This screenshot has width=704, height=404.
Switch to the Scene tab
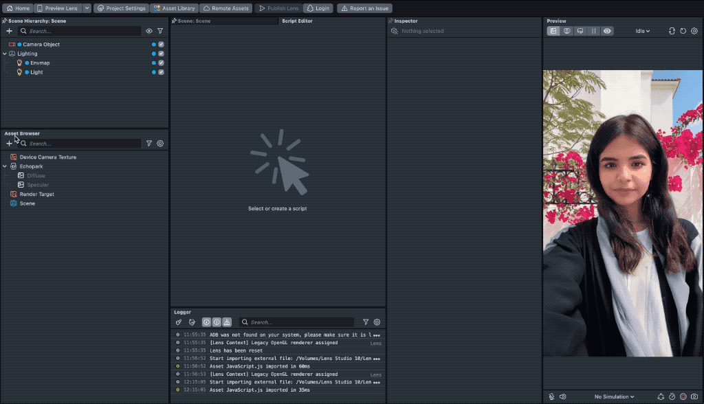tap(194, 21)
